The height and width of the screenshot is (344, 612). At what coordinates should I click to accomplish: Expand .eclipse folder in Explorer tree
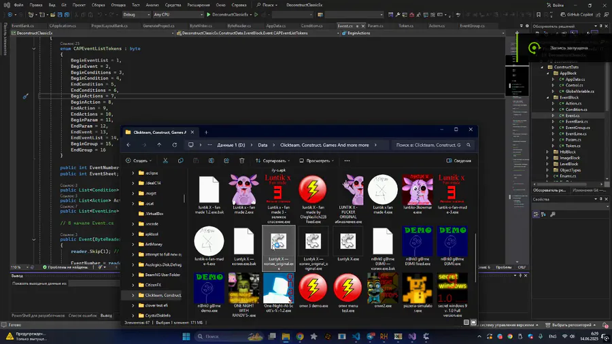(x=133, y=173)
